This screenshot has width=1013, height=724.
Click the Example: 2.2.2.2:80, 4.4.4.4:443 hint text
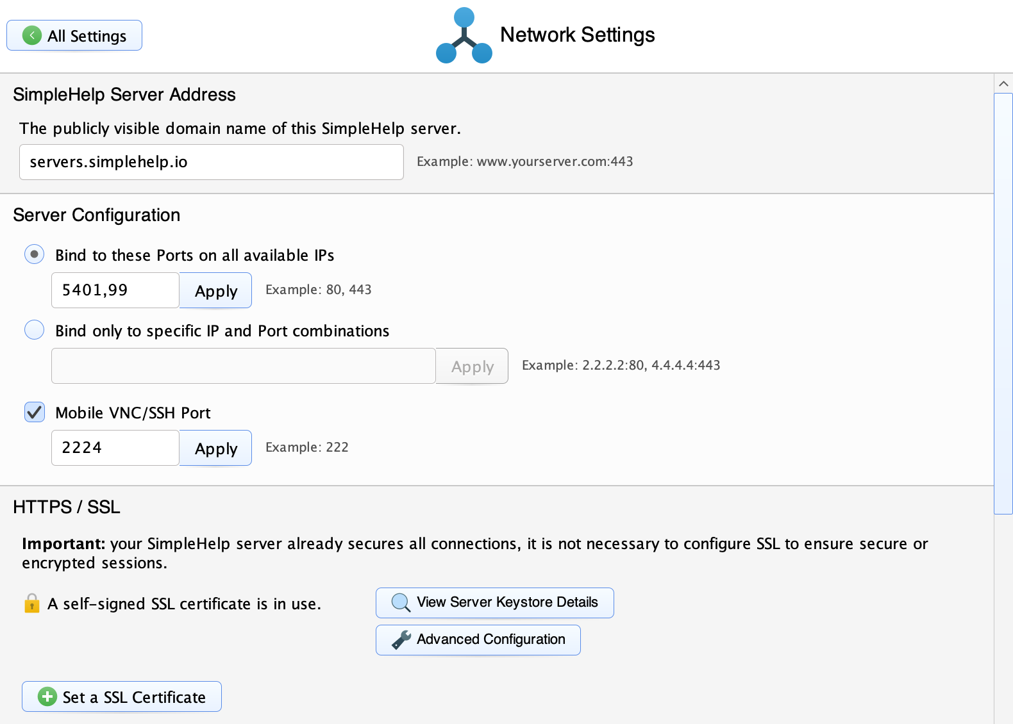tap(621, 365)
